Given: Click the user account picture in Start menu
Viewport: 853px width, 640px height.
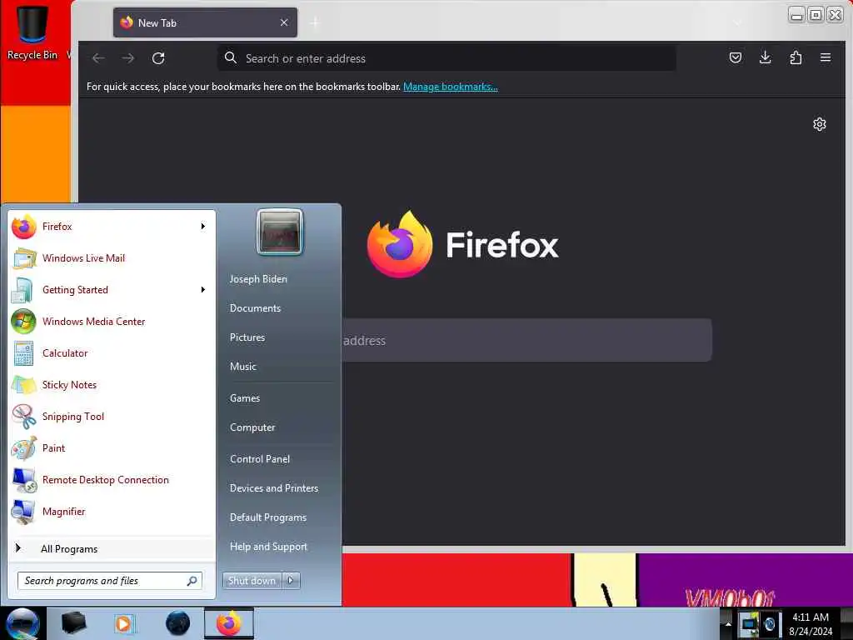Looking at the screenshot, I should coord(280,232).
